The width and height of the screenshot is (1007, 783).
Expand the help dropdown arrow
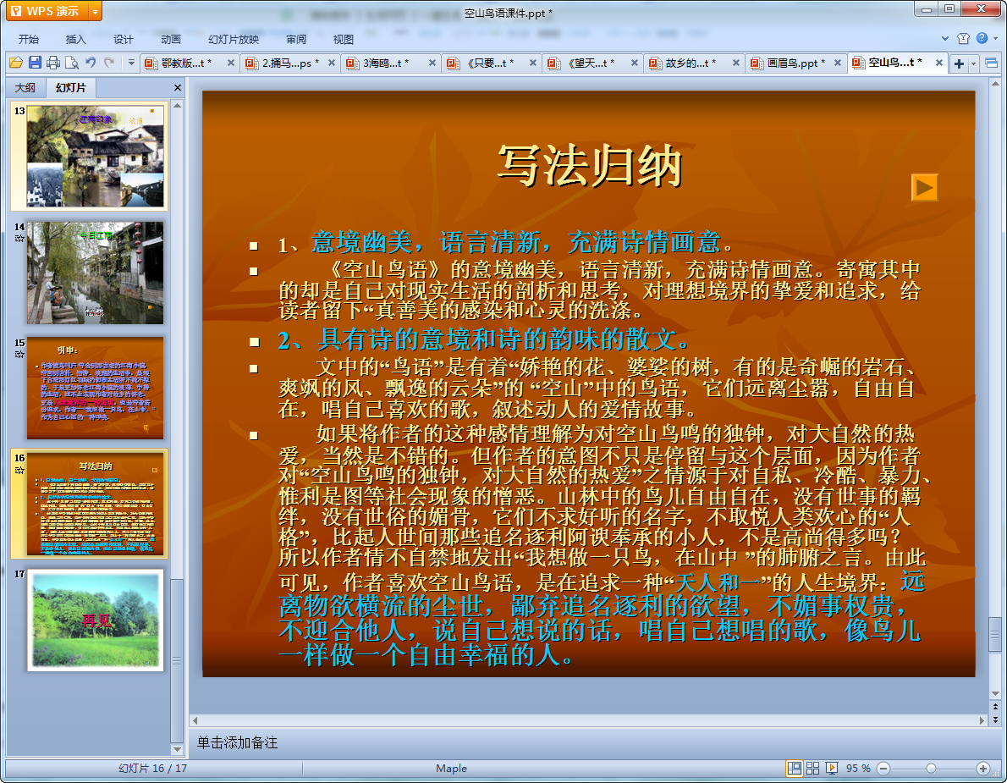coord(995,39)
